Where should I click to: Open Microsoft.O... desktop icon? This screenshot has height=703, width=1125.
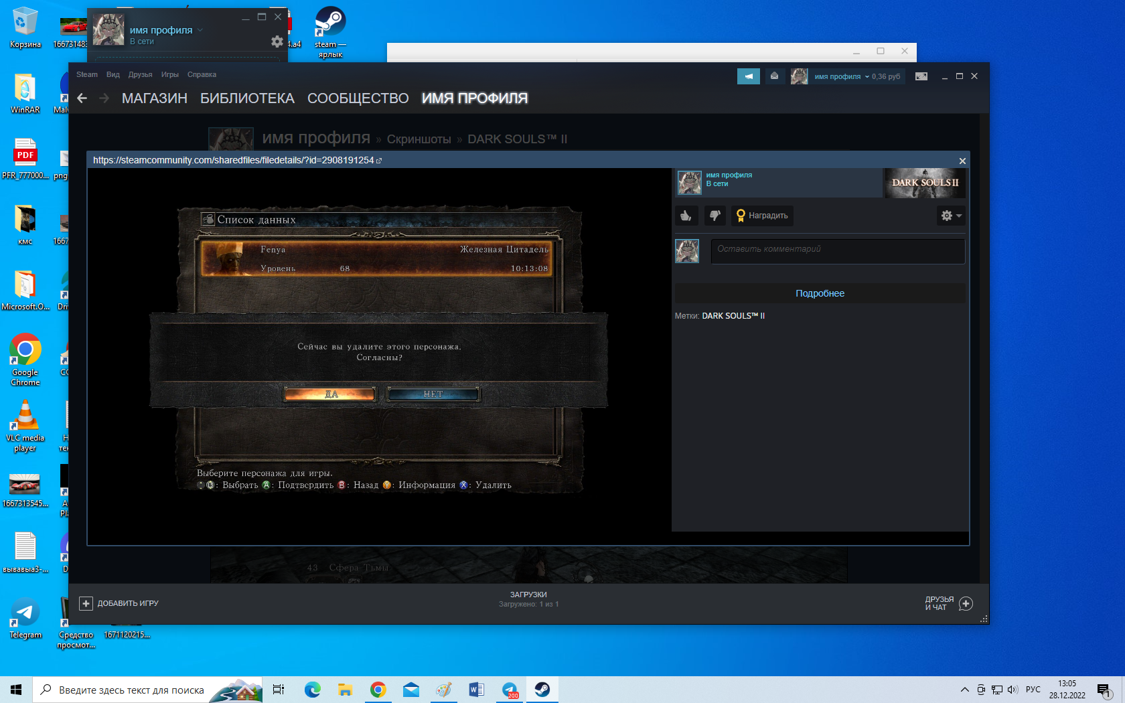(25, 291)
